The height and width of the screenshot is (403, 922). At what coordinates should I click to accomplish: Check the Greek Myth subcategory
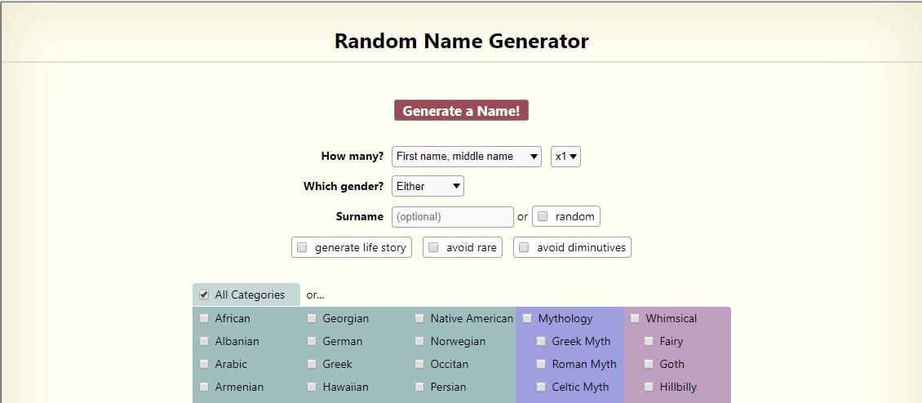541,341
